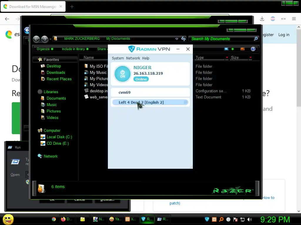Open Local Disk (C:)
301x225 pixels.
click(59, 137)
